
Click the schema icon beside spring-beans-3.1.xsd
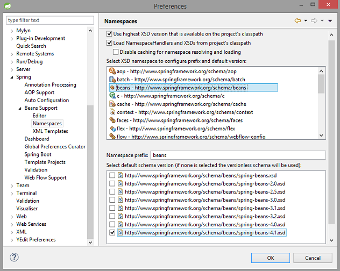(121, 208)
